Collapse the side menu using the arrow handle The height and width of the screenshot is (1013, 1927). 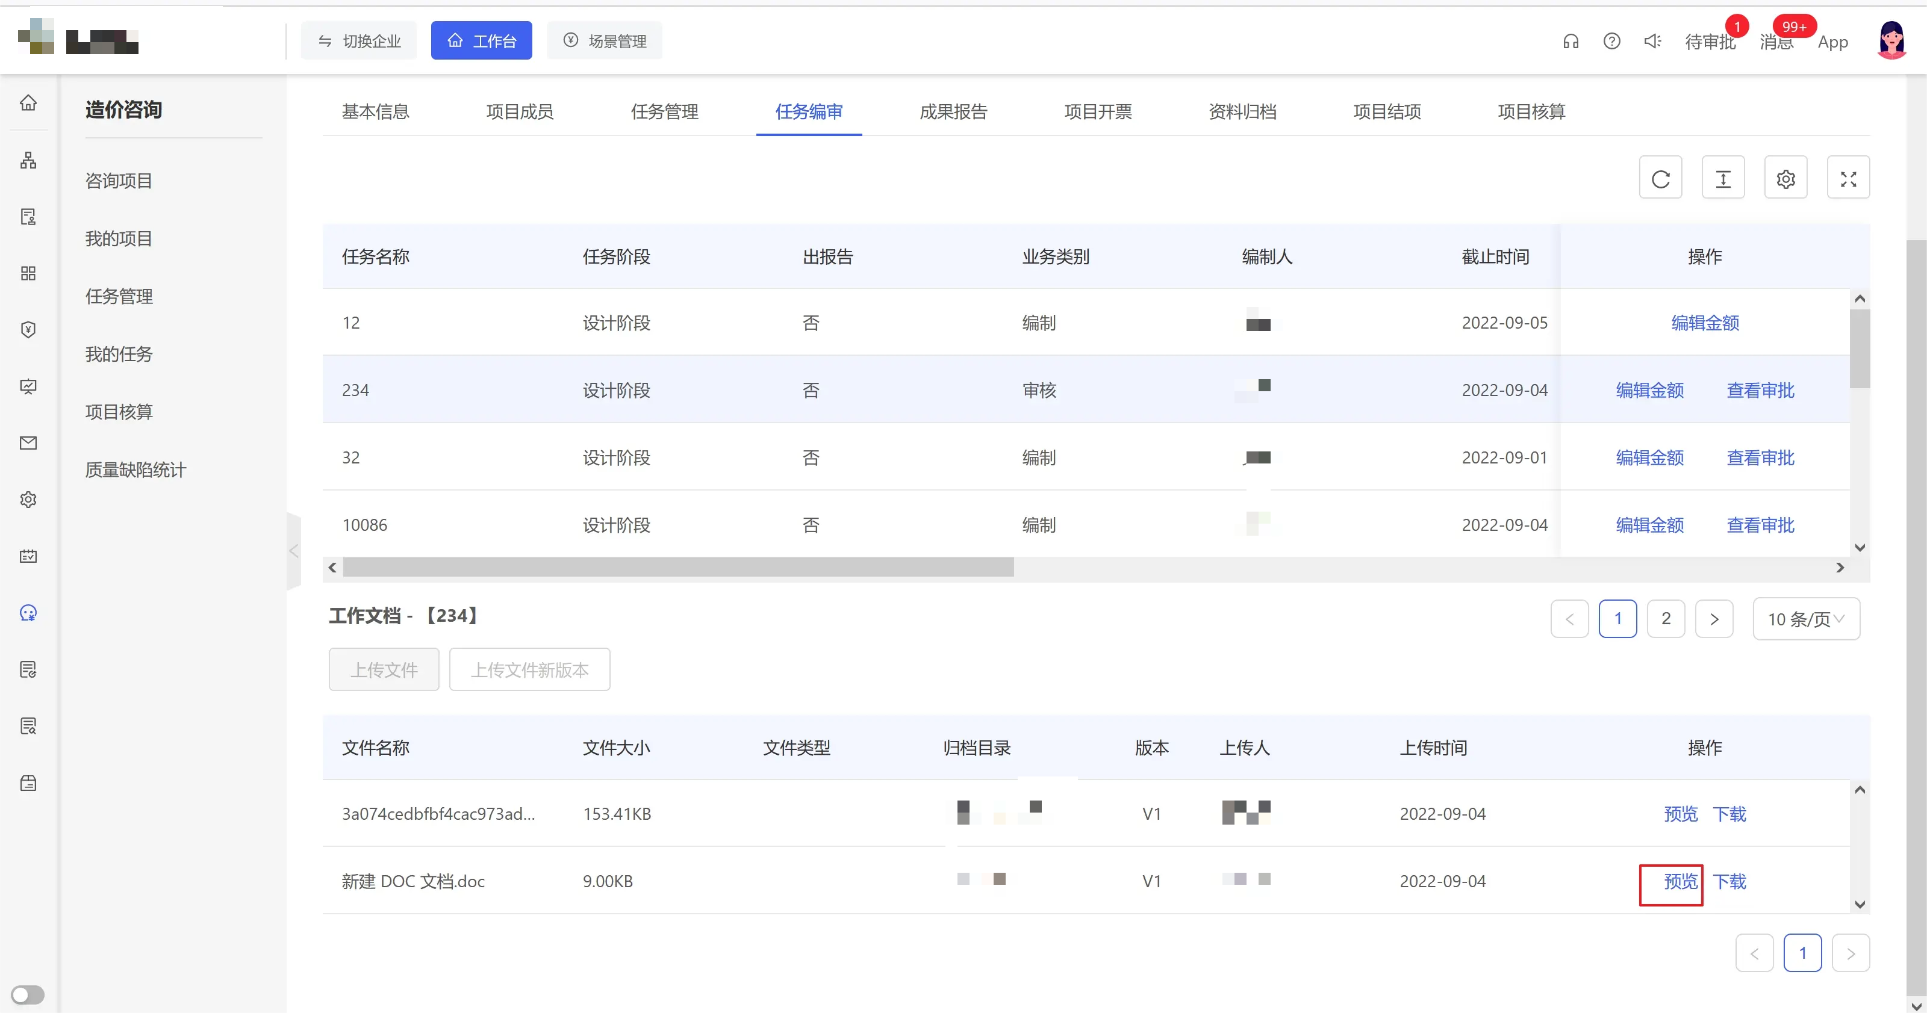point(293,552)
